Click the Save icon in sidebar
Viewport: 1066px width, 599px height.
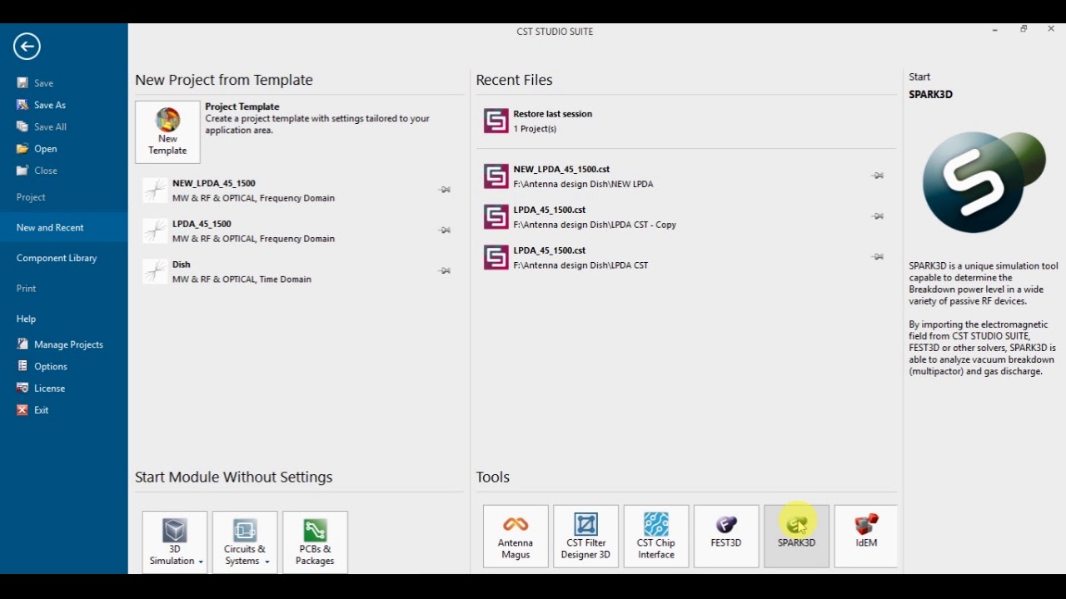22,83
